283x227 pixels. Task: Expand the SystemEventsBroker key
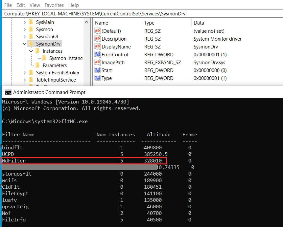[x=25, y=73]
